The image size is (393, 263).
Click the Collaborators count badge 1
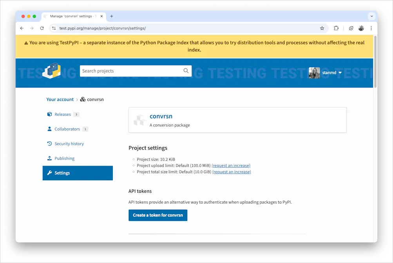(x=85, y=129)
